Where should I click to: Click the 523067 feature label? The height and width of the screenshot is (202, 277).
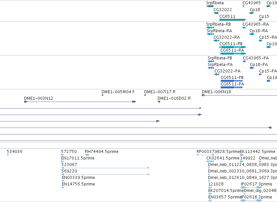click(x=69, y=165)
